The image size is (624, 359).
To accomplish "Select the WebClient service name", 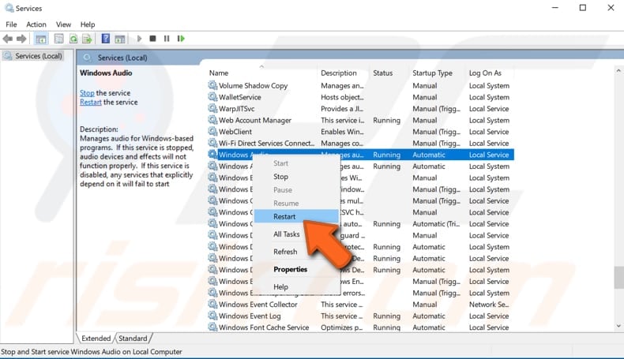I will (235, 132).
